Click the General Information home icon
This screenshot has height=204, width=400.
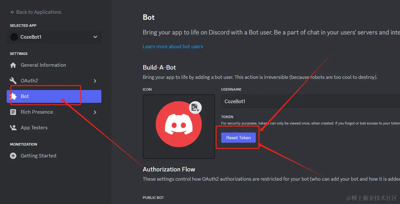click(x=13, y=65)
